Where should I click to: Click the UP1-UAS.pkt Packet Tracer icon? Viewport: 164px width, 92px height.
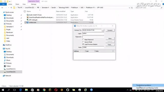pos(28,20)
